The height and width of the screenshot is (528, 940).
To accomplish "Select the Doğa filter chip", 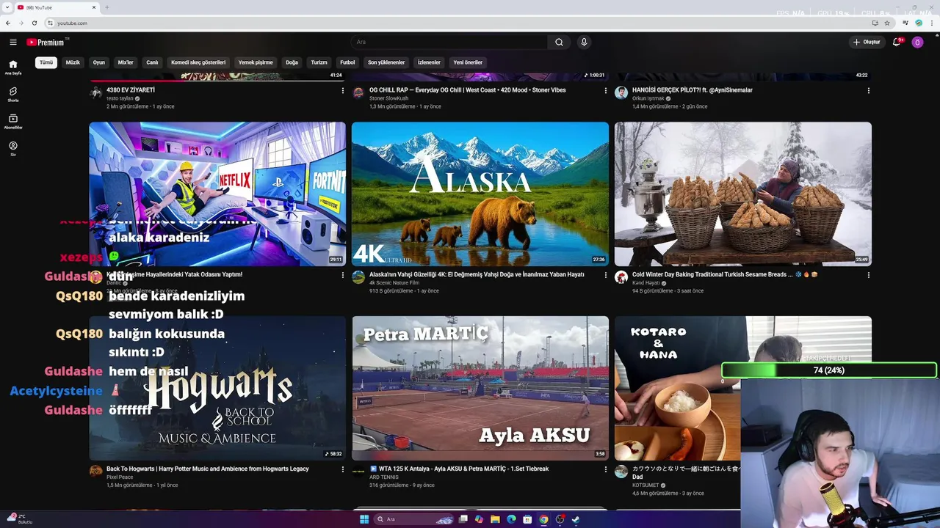I will [x=292, y=62].
